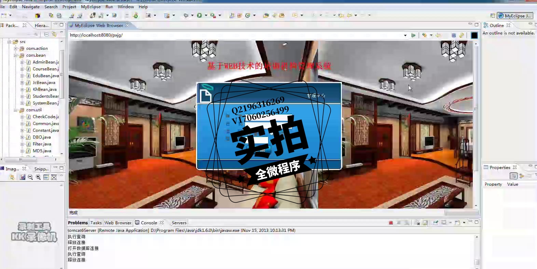
Task: Select Filter.java in the tree
Action: pos(42,144)
